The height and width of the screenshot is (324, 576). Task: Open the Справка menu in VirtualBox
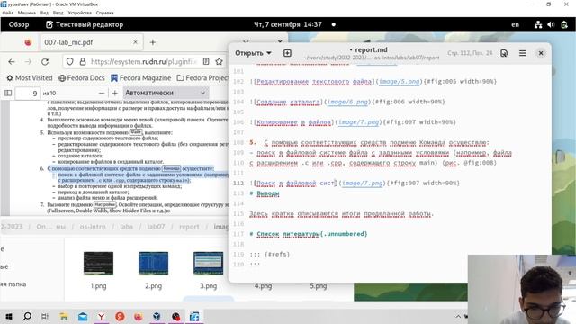coord(104,13)
